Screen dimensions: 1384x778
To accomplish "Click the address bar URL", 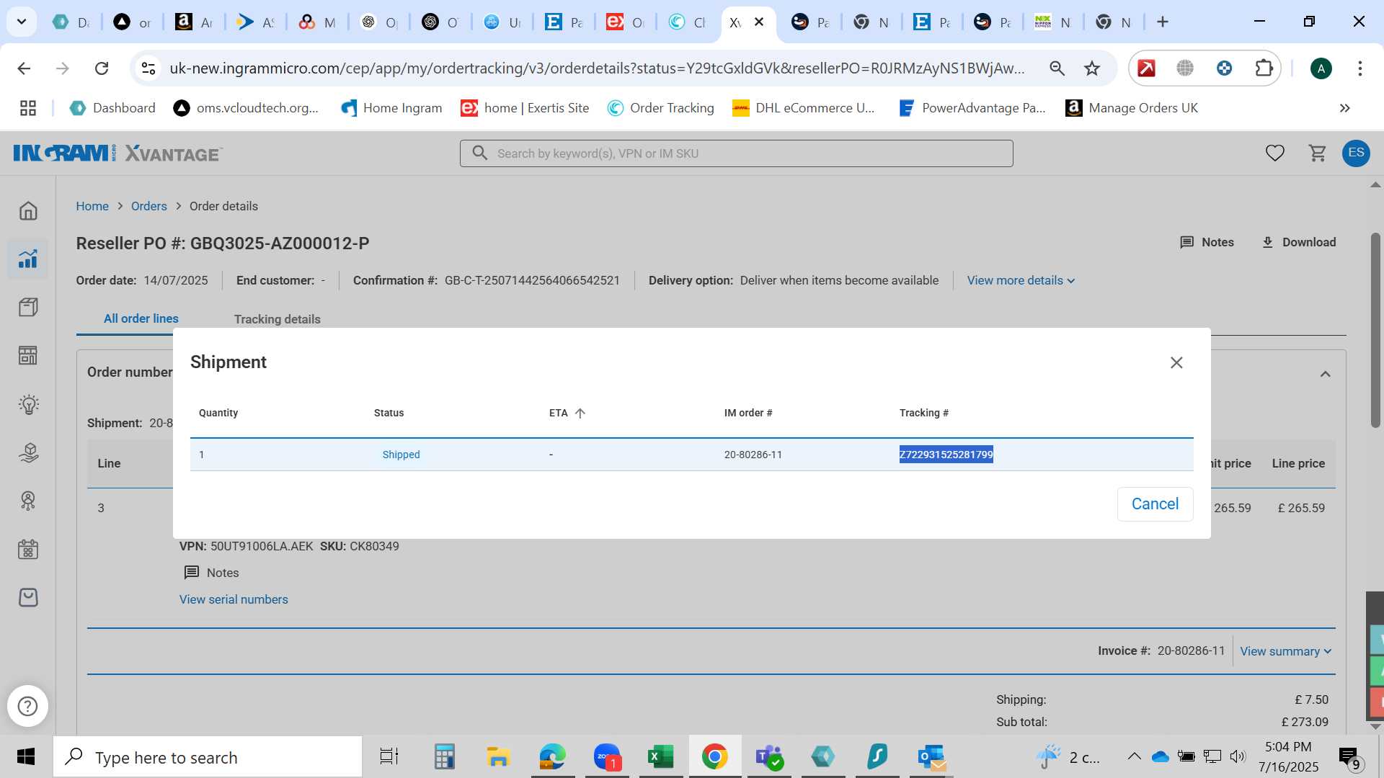I will tap(597, 68).
